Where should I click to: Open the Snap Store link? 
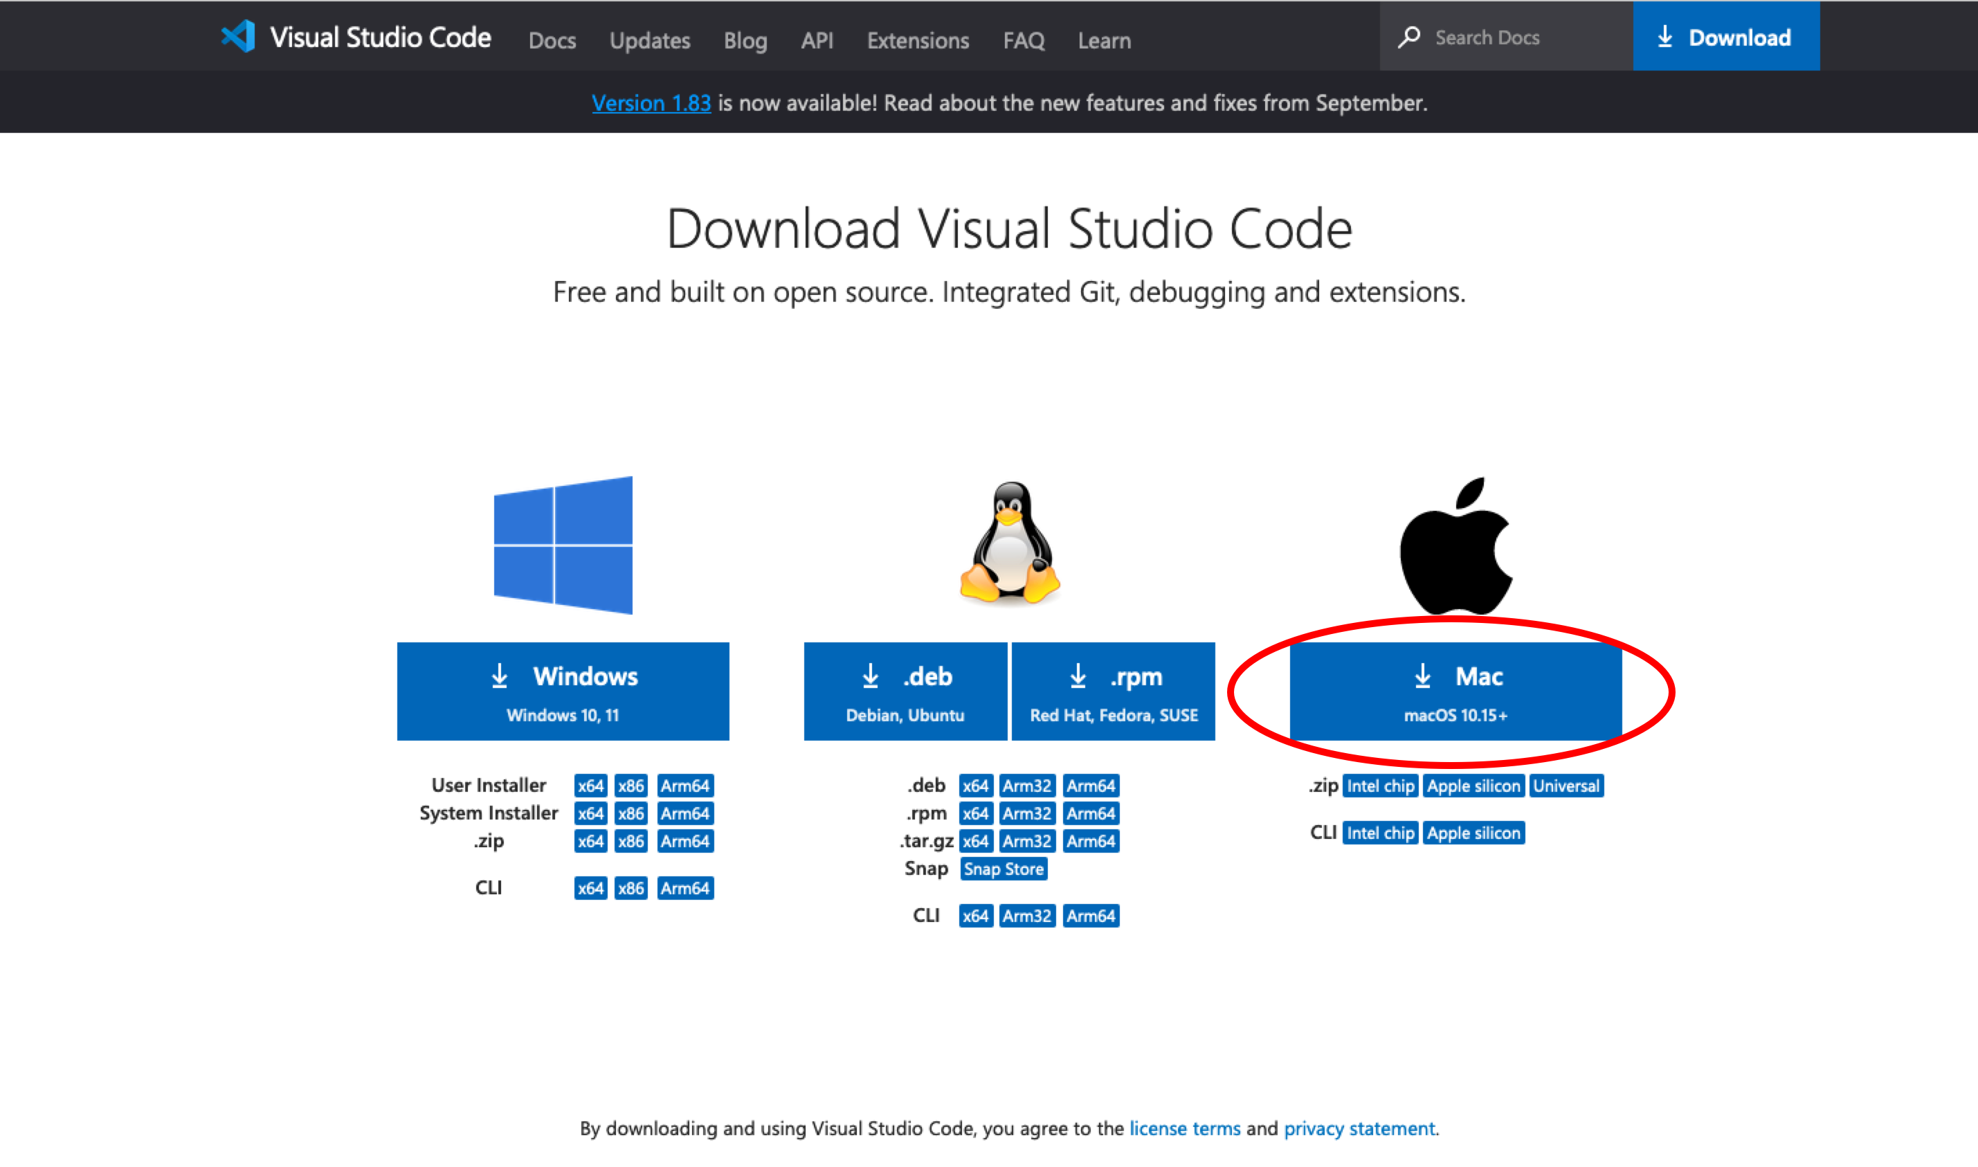1003,869
